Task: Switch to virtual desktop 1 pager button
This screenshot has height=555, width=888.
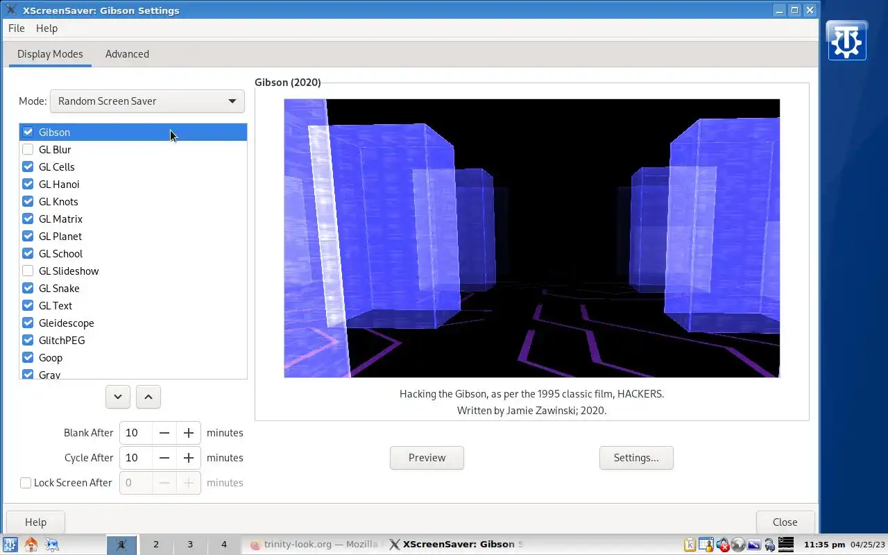Action: click(121, 545)
